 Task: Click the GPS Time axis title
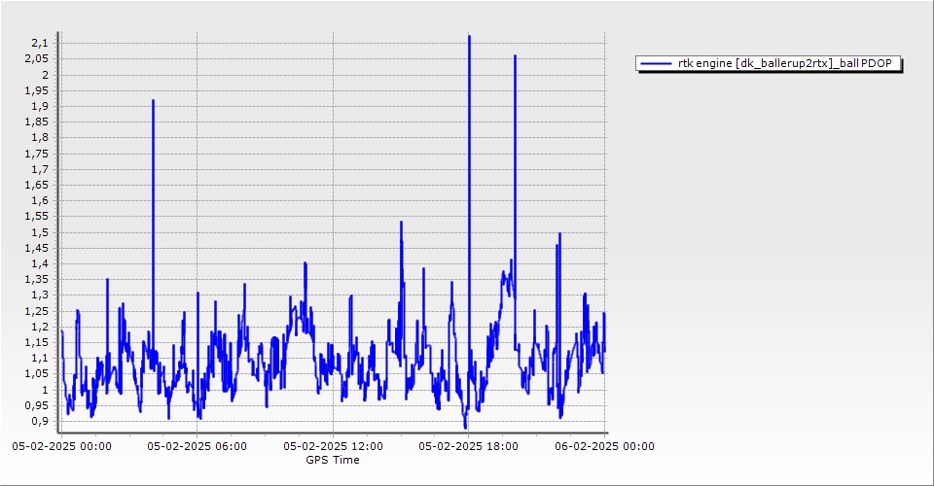pyautogui.click(x=333, y=460)
